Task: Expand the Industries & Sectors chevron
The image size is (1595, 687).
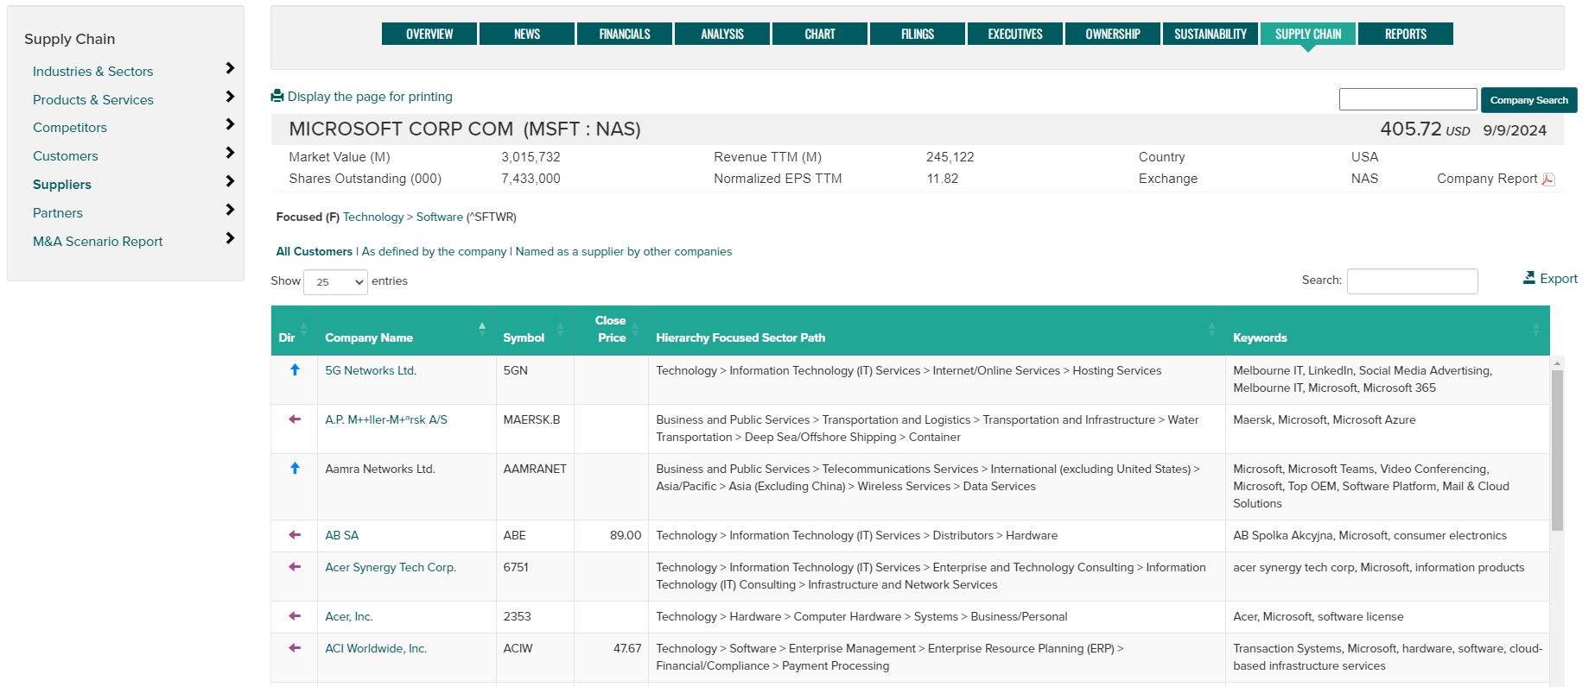Action: (230, 68)
